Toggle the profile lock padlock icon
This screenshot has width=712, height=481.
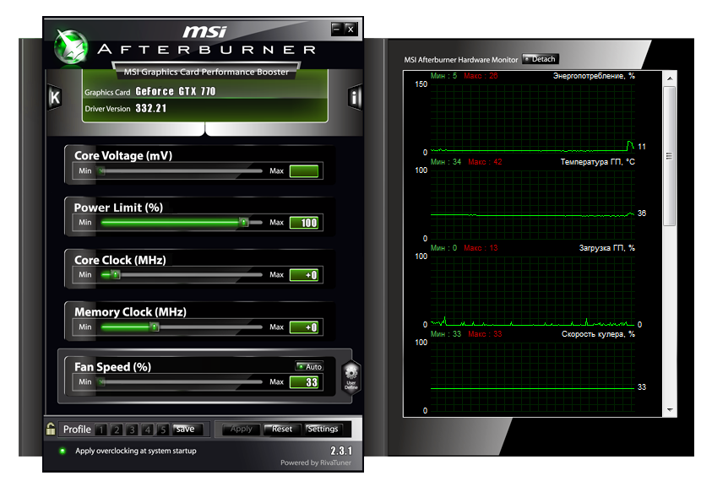[51, 429]
